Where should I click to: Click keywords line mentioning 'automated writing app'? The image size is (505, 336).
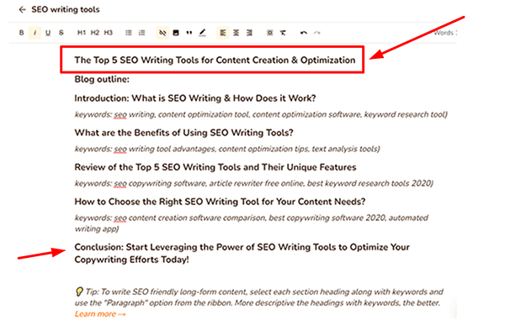point(251,223)
